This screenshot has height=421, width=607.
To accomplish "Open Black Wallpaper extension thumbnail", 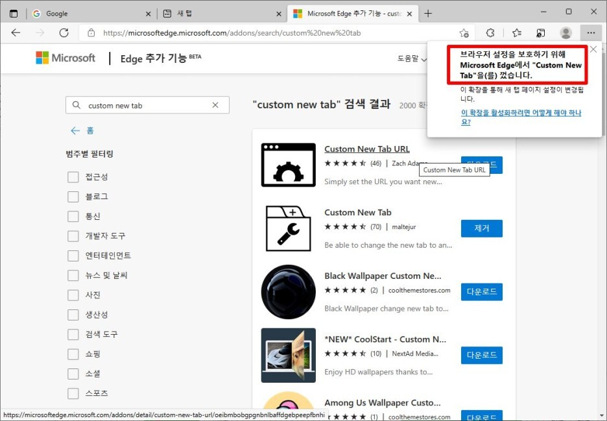I will (x=289, y=292).
